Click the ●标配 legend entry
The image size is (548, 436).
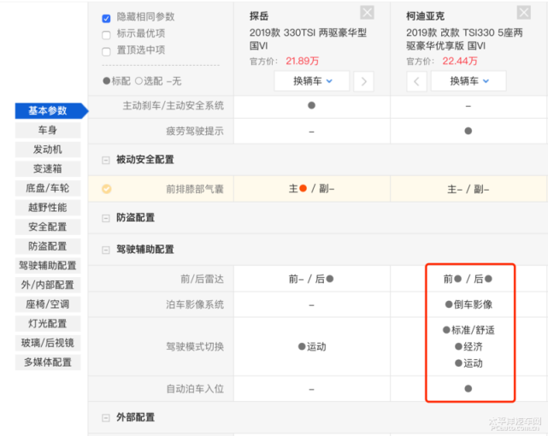pyautogui.click(x=117, y=81)
